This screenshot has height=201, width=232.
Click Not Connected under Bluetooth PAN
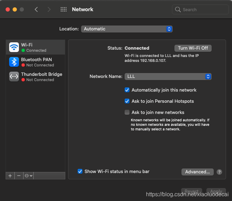pyautogui.click(x=40, y=65)
